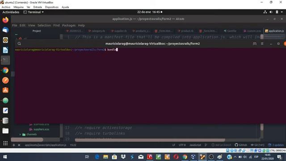Open the volume indicator in the top bar
The image size is (286, 161).
(271, 12)
